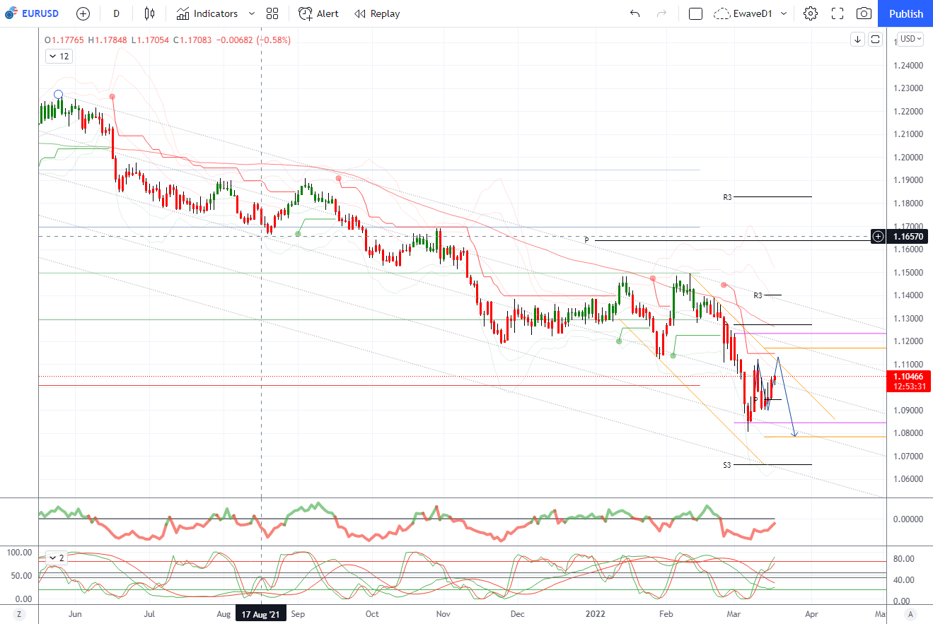
Task: Move the pane down with arrow icon
Action: [857, 40]
